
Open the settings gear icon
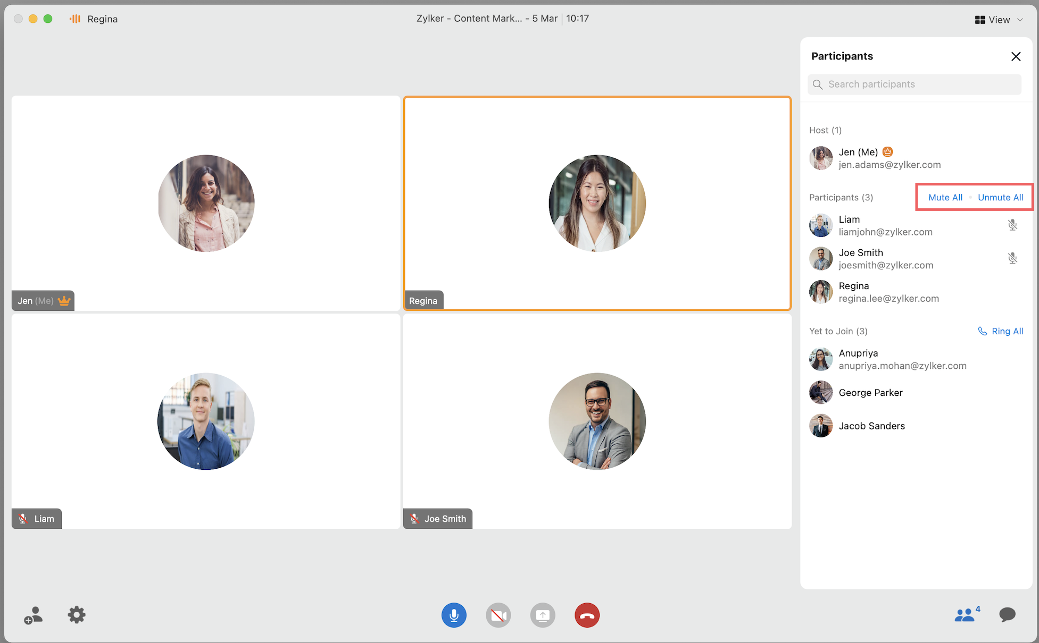(77, 615)
